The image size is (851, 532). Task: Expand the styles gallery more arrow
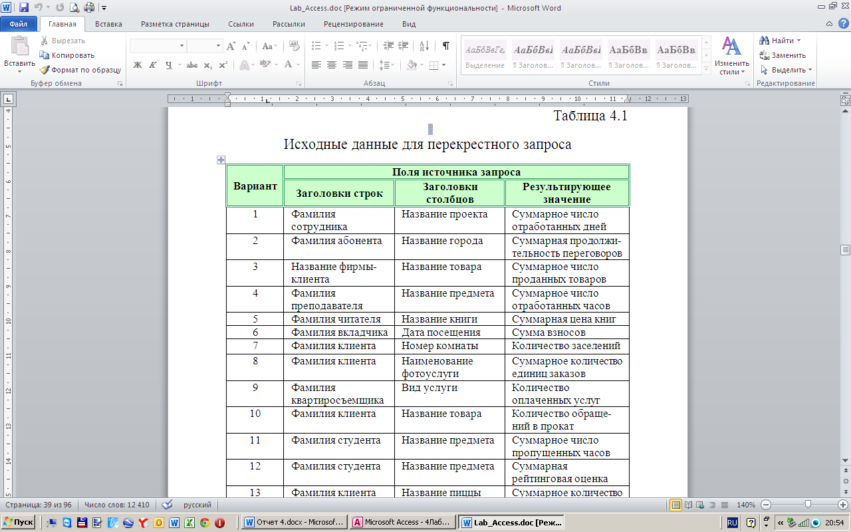707,69
